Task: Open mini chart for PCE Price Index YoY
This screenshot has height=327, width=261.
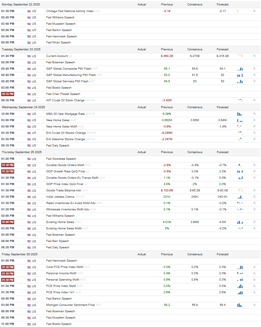Action: click(x=240, y=292)
